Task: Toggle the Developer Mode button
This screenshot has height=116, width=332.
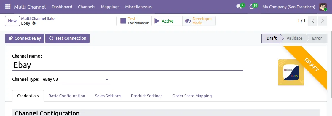Action: point(199,21)
